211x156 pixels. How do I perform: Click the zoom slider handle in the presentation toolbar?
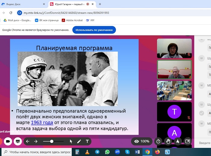tap(52, 141)
